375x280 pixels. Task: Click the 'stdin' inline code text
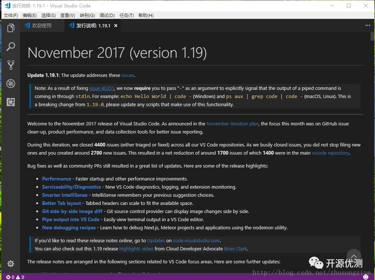(83, 97)
